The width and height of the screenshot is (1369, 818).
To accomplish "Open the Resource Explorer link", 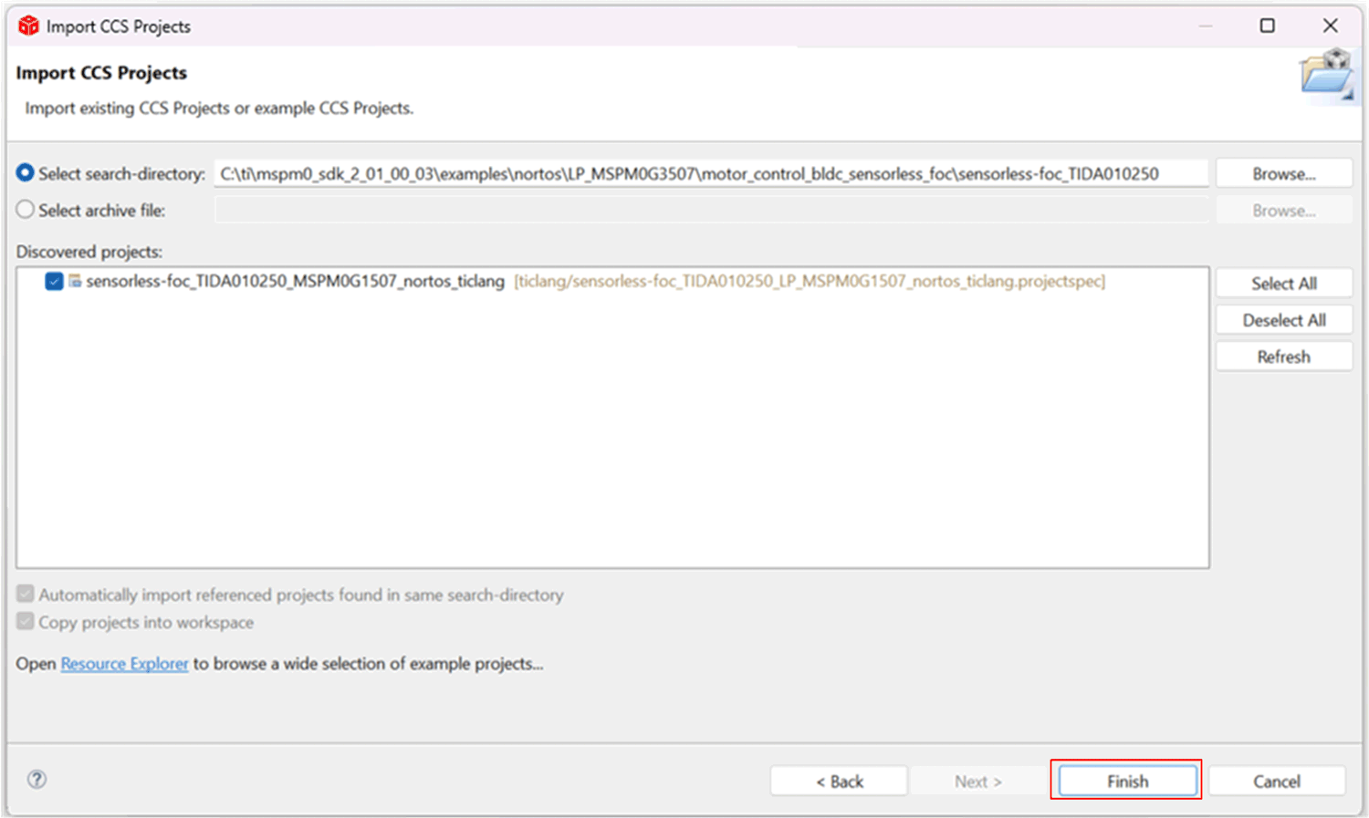I will point(124,664).
